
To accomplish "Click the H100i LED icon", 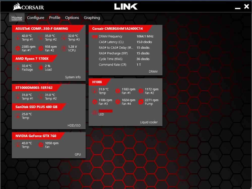I will [x=94, y=112].
